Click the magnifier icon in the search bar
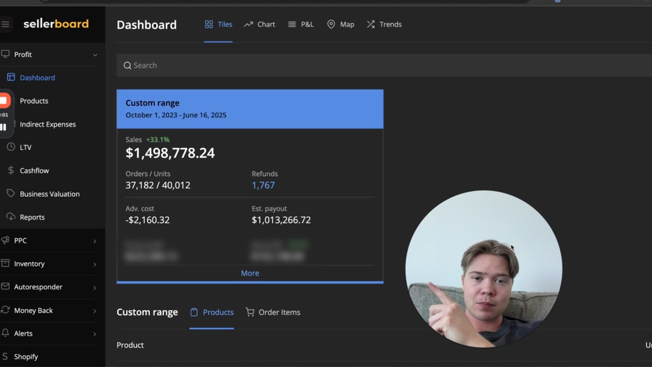Screen dimensions: 652x367 (x=127, y=65)
